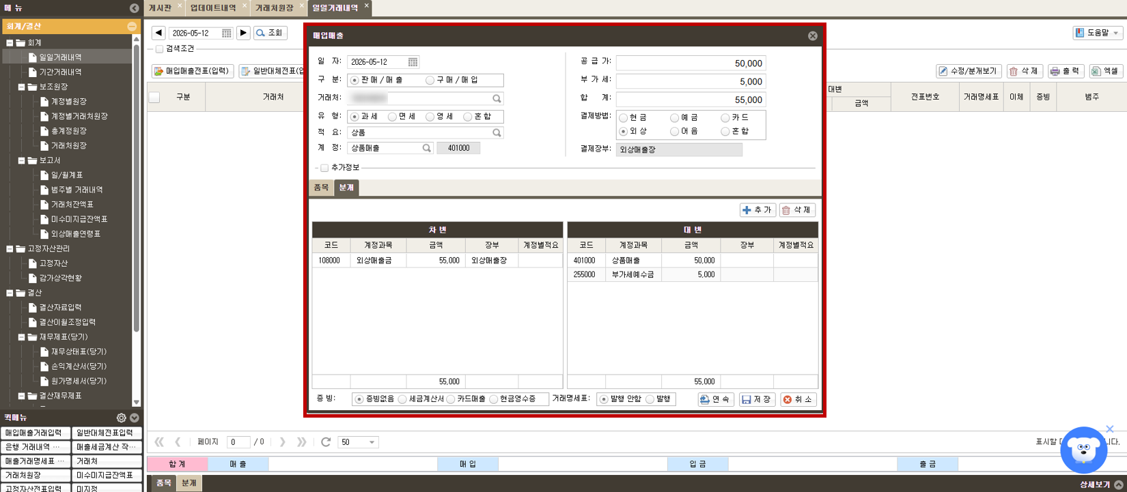The height and width of the screenshot is (492, 1127).
Task: Open the calendar icon in dialog date field
Action: [413, 62]
